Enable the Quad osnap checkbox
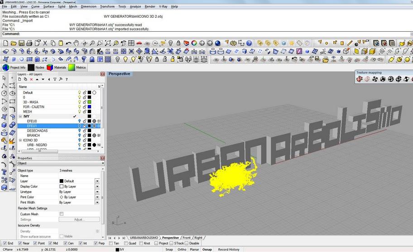The image size is (413, 252). [x=125, y=243]
